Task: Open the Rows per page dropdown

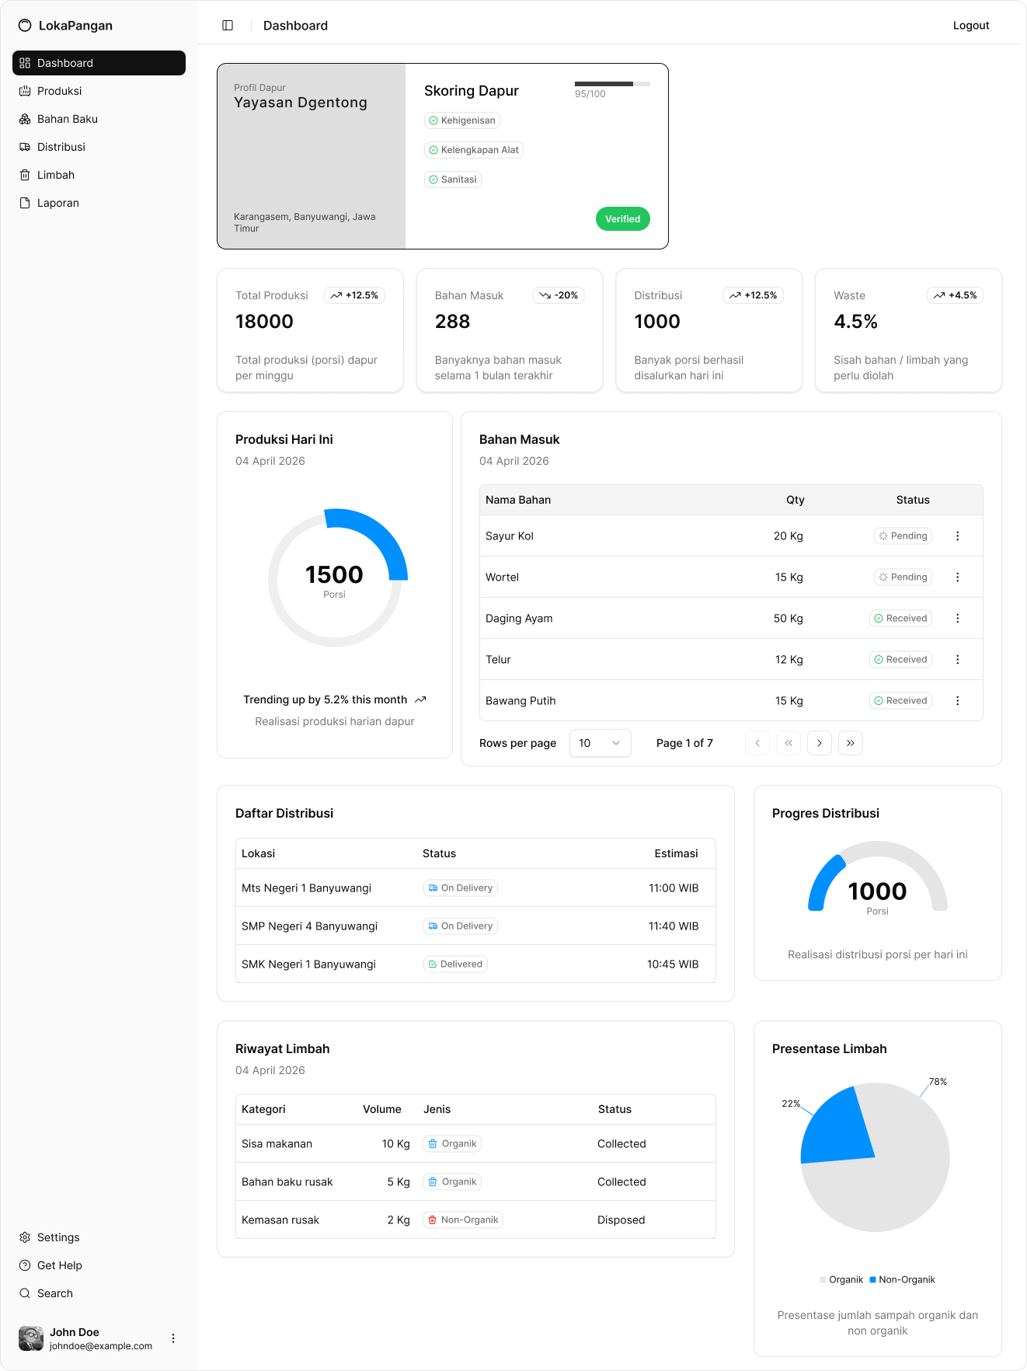Action: click(600, 743)
